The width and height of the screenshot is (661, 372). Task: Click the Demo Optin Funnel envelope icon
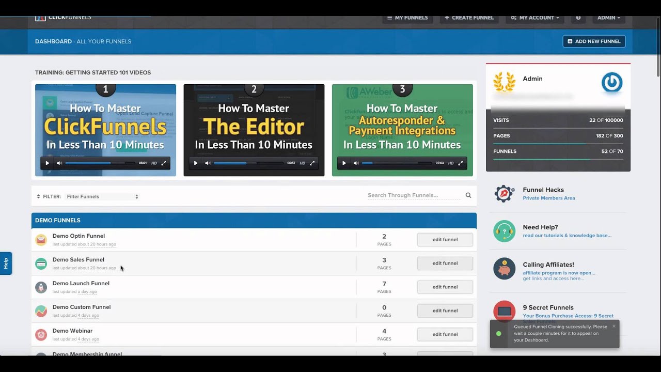point(41,240)
